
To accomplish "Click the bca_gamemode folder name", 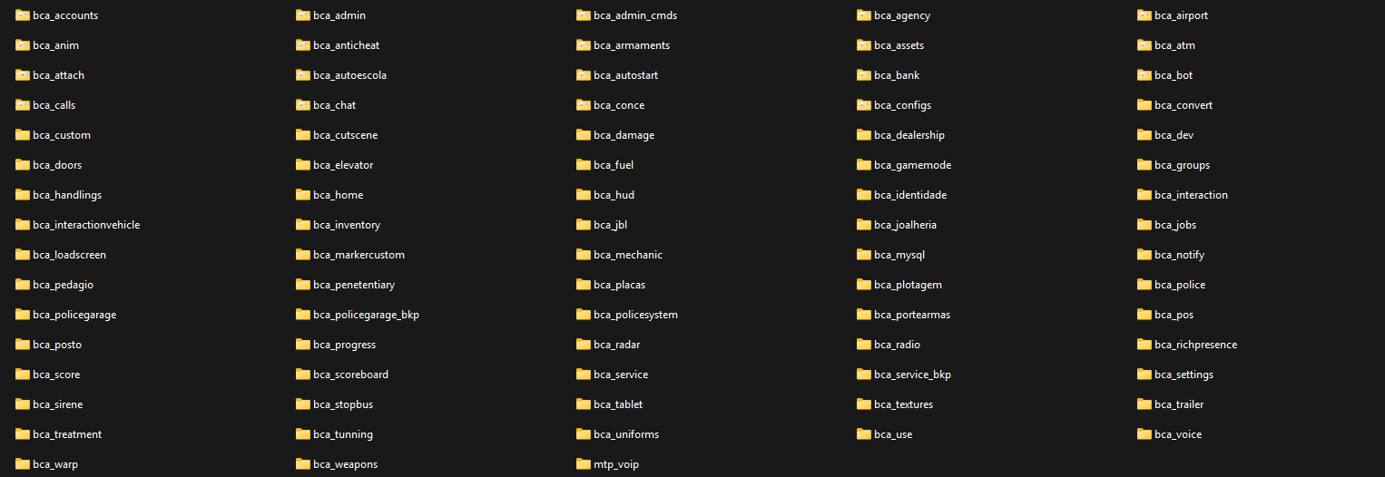I will (x=912, y=165).
